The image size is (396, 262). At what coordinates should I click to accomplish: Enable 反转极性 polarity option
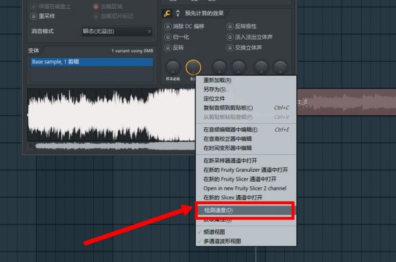pos(230,26)
